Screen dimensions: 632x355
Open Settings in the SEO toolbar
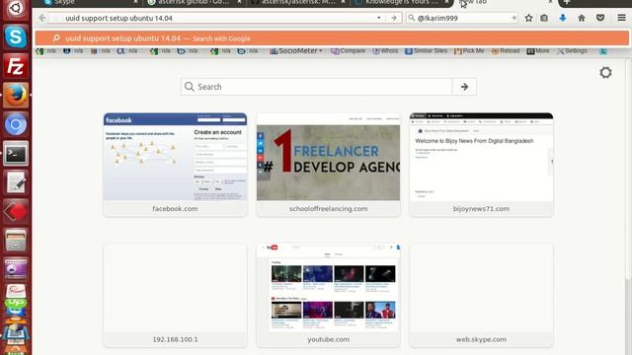[x=572, y=51]
